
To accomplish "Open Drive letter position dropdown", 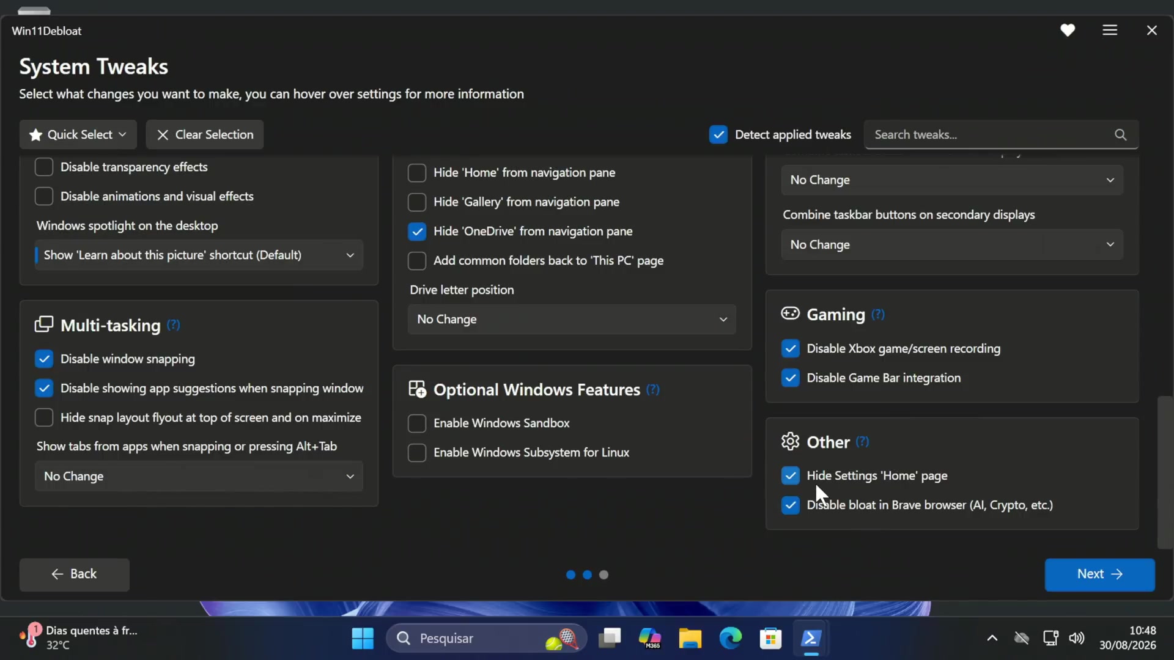I will point(572,319).
